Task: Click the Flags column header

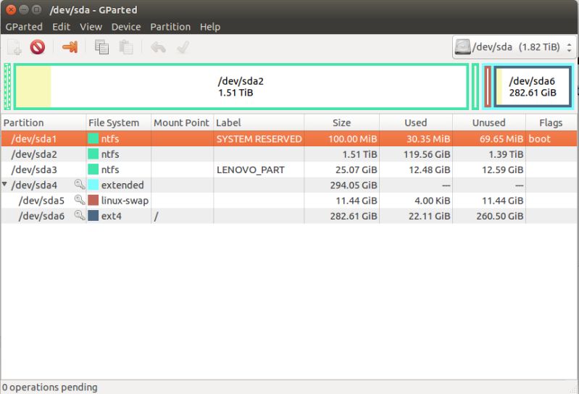Action: (551, 122)
